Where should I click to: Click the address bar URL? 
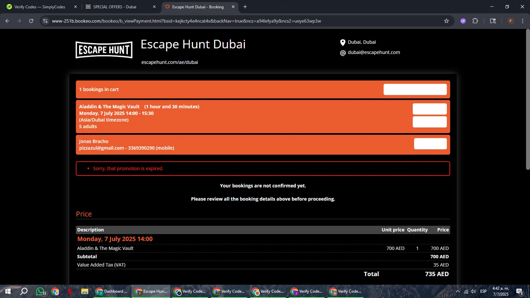pyautogui.click(x=186, y=21)
